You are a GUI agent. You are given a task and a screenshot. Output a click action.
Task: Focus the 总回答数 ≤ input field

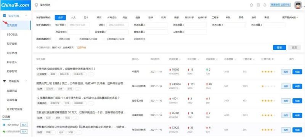click(79, 32)
